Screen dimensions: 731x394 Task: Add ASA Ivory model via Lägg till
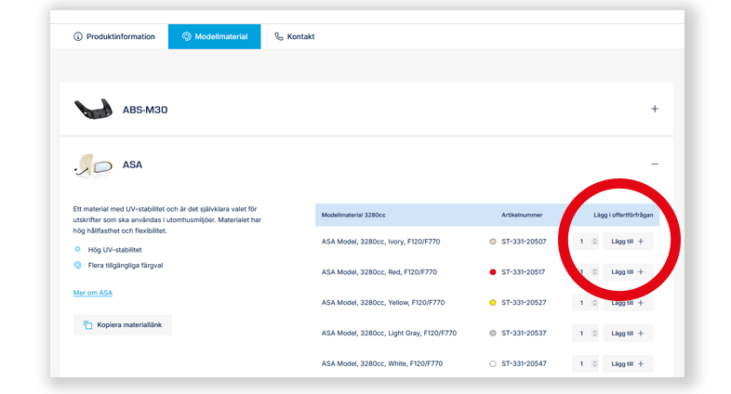[x=628, y=242]
